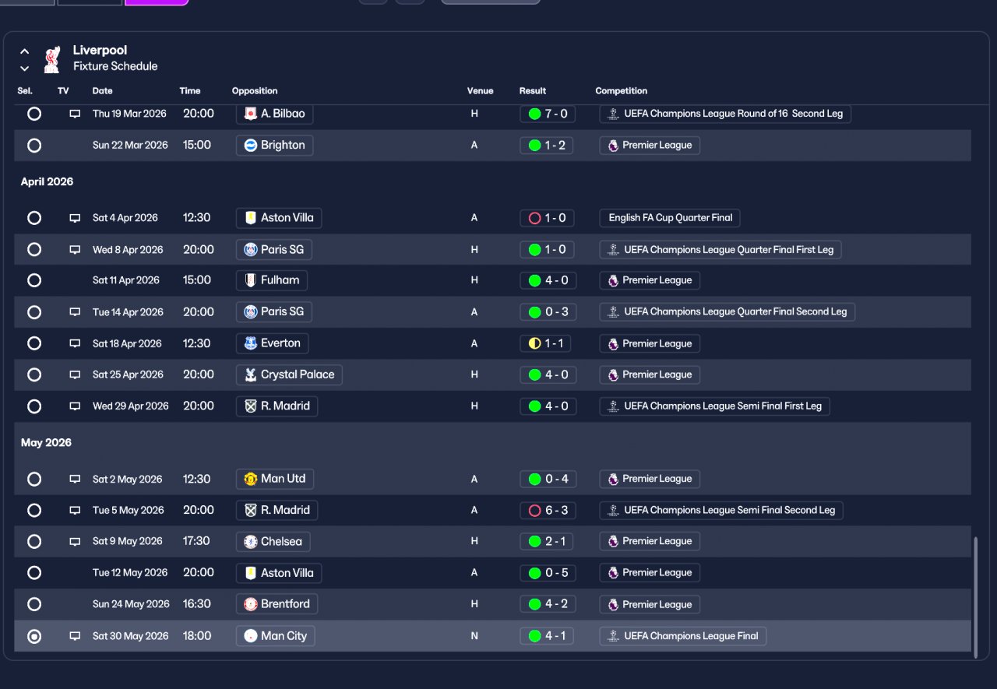
Task: Click the selected radio button for the Man City fixture
Action: click(34, 636)
